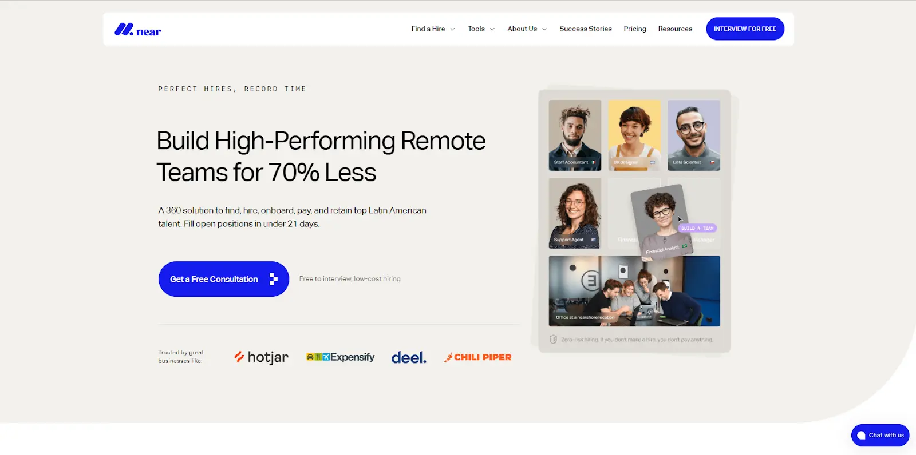Click the Near logo in header
The height and width of the screenshot is (455, 916).
tap(138, 29)
